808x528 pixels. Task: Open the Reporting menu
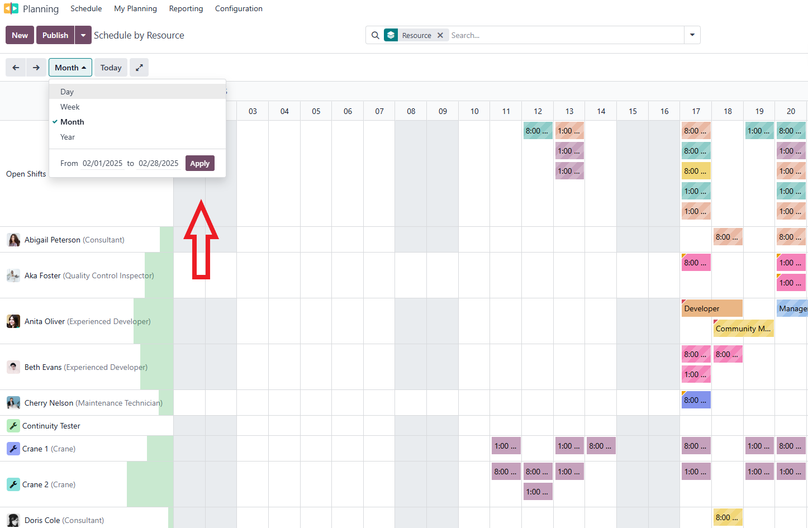click(186, 8)
